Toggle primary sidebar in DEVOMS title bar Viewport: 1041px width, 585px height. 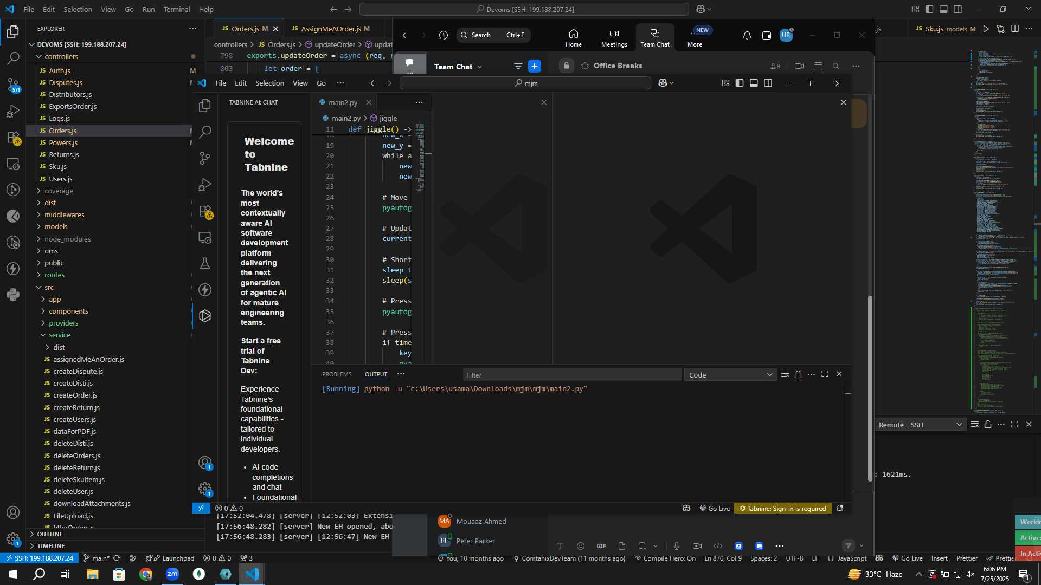(929, 9)
